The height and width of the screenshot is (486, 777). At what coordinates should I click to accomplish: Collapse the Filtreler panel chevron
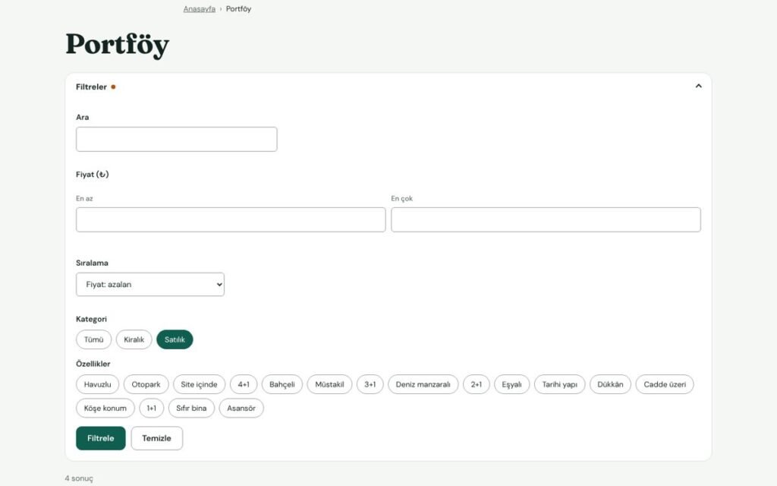(698, 87)
